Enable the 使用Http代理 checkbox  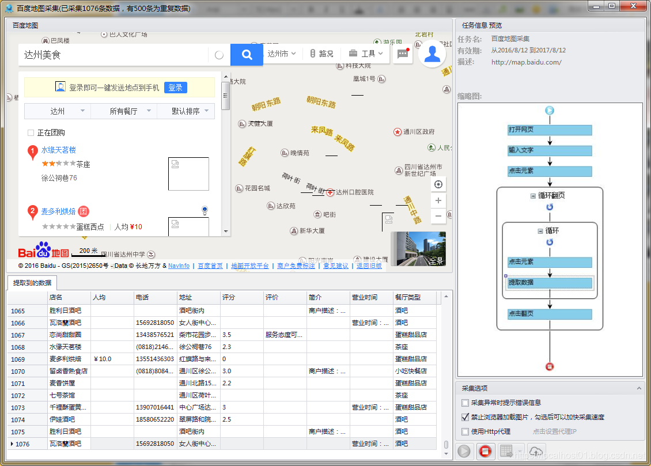pyautogui.click(x=465, y=431)
